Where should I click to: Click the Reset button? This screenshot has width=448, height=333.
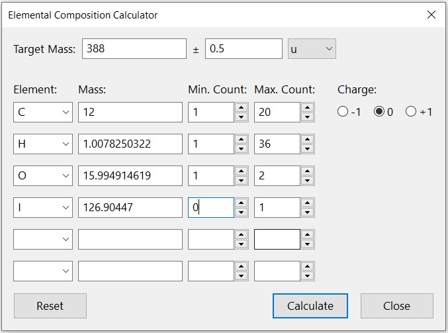[x=50, y=306]
